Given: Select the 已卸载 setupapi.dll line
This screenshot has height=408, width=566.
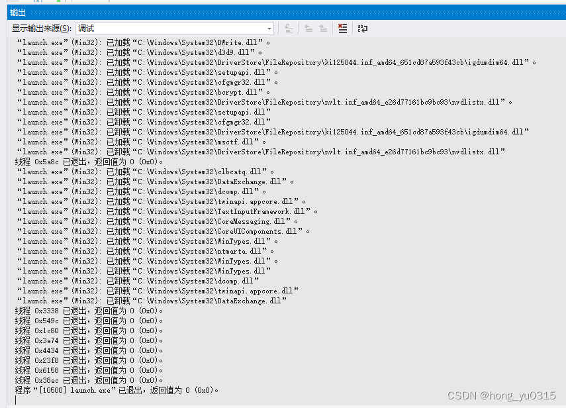Looking at the screenshot, I should [x=144, y=113].
